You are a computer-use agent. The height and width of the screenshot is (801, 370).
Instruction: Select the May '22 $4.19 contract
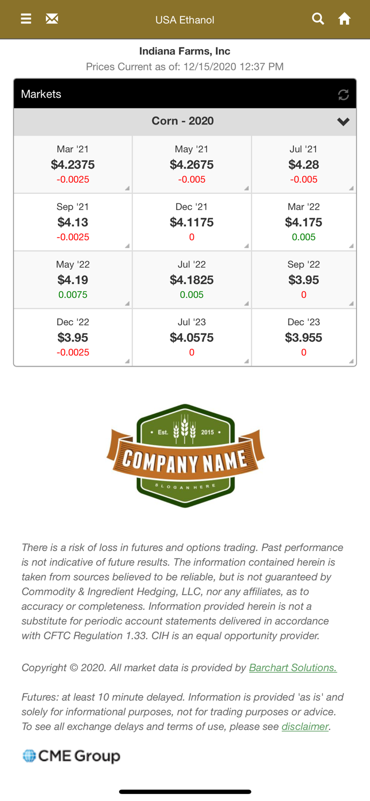[x=73, y=279]
